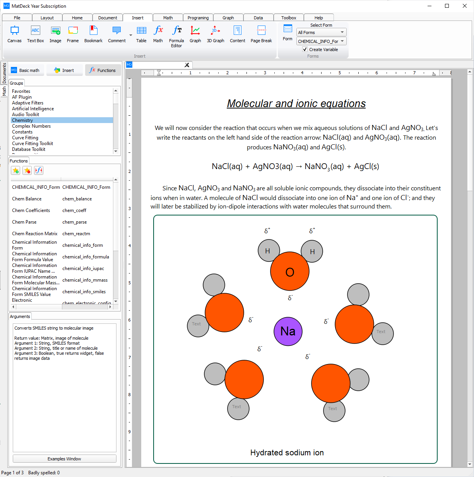Toggle the Create Variable checkbox
The height and width of the screenshot is (477, 474).
pyautogui.click(x=305, y=50)
